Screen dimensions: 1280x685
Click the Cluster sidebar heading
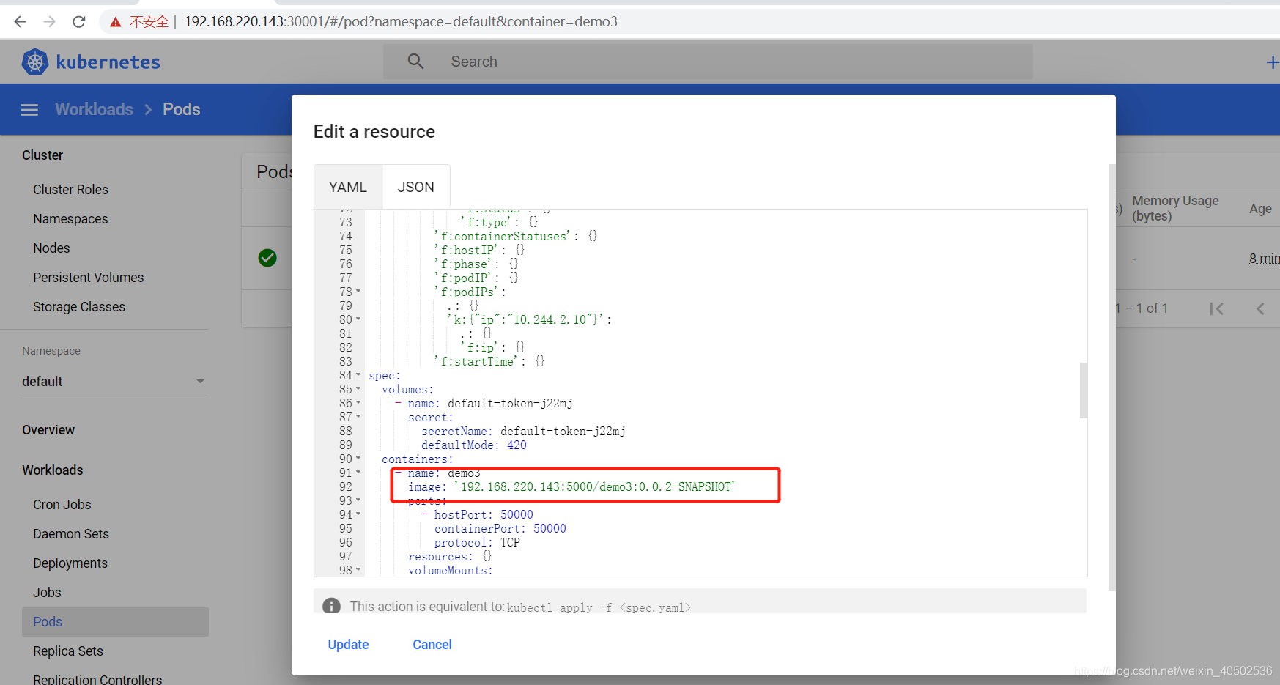tap(42, 155)
